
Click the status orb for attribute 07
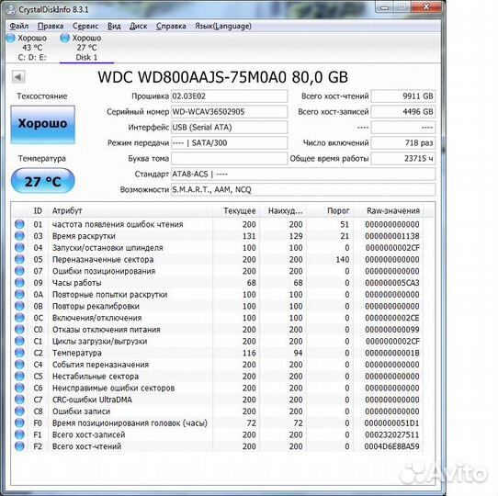point(19,271)
